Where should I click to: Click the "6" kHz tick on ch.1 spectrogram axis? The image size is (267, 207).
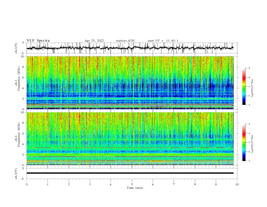(24, 77)
